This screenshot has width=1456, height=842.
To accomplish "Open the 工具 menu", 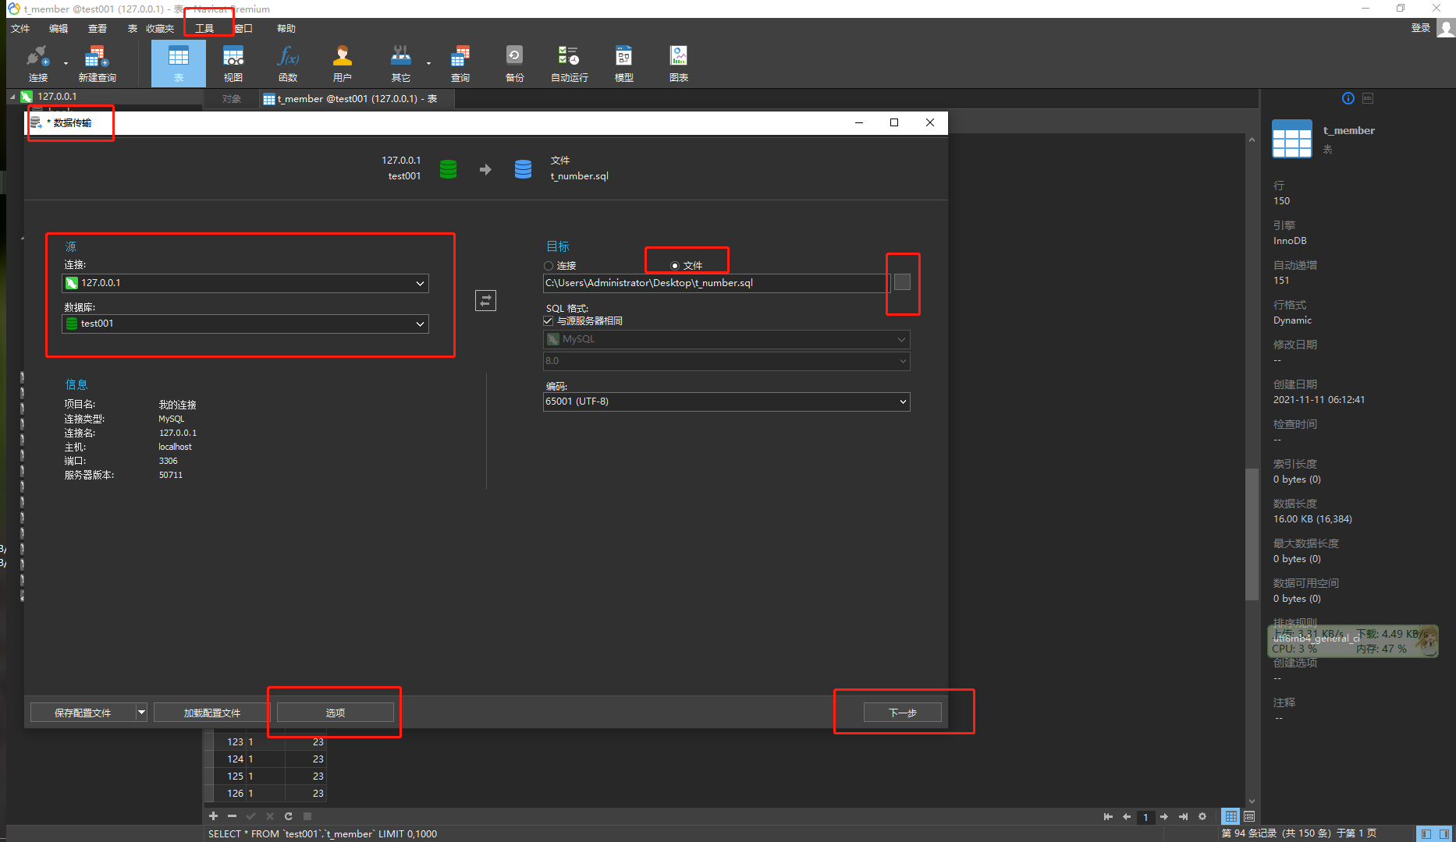I will click(x=204, y=29).
